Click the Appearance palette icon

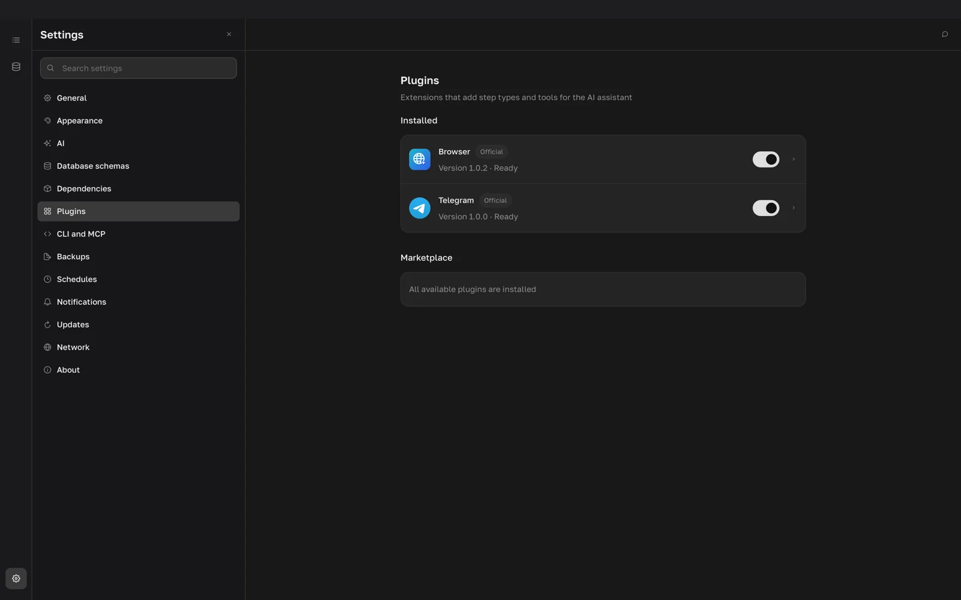click(47, 121)
